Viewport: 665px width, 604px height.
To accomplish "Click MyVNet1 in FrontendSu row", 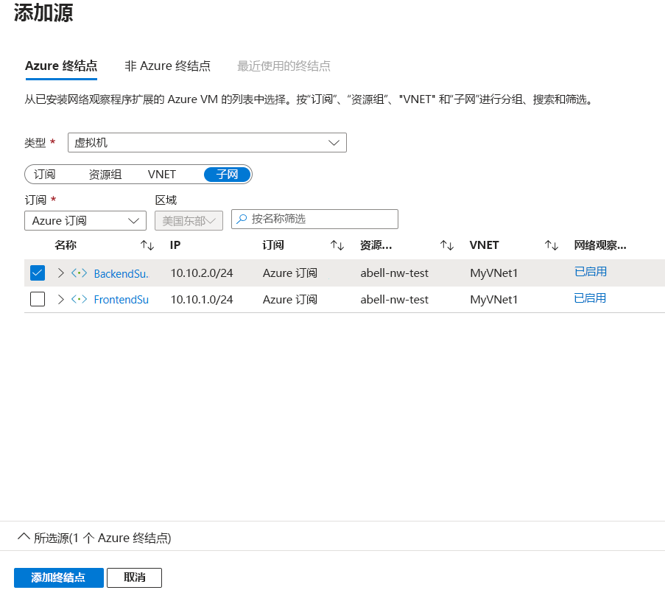I will [x=494, y=300].
